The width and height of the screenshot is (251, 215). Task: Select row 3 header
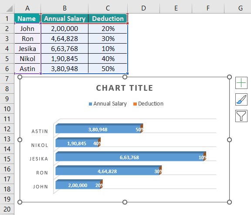7,39
